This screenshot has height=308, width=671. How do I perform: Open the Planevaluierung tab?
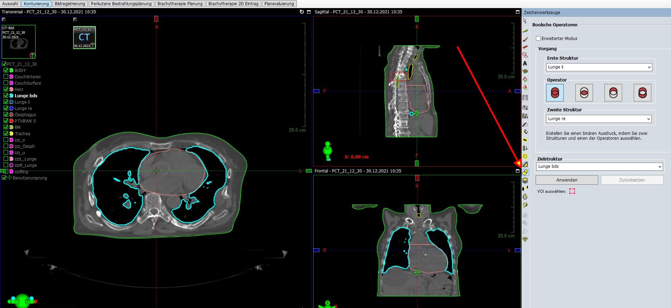[279, 4]
